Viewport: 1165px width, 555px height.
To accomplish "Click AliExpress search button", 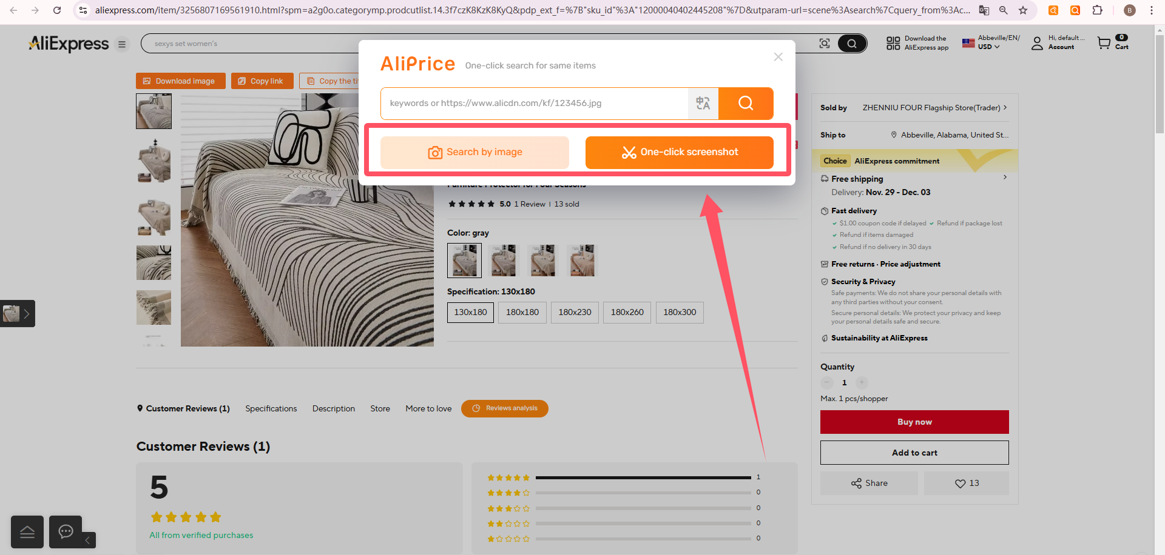I will (852, 44).
